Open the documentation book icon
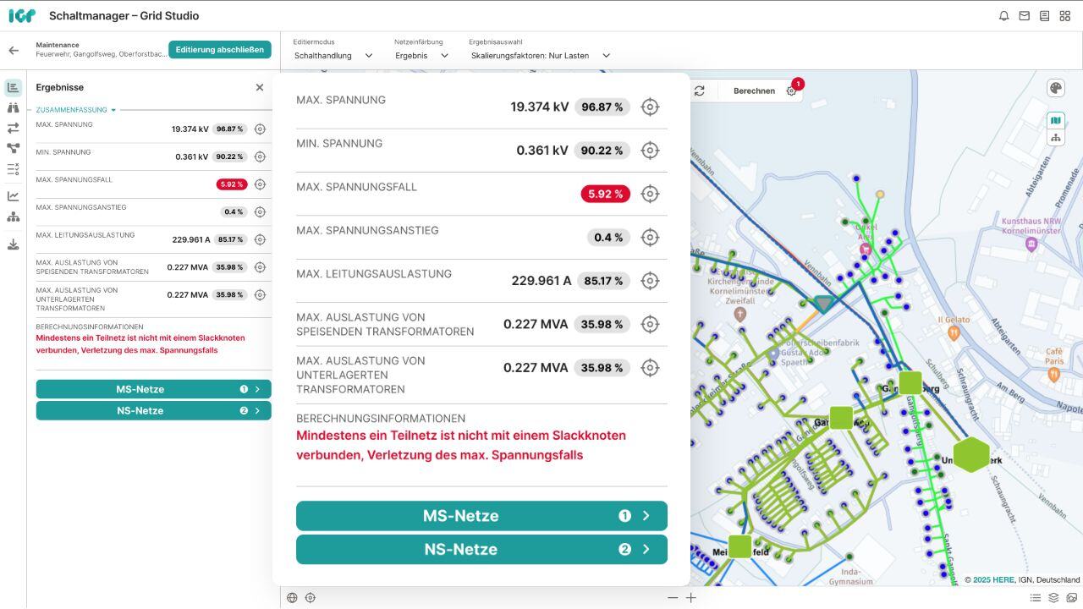This screenshot has height=609, width=1083. tap(1045, 16)
